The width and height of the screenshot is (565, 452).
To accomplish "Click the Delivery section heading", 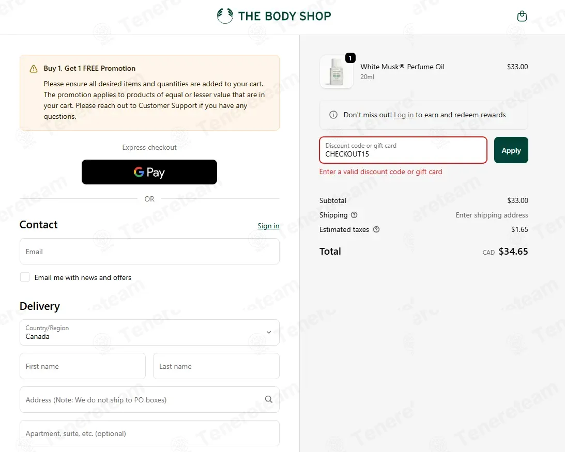I will tap(40, 306).
